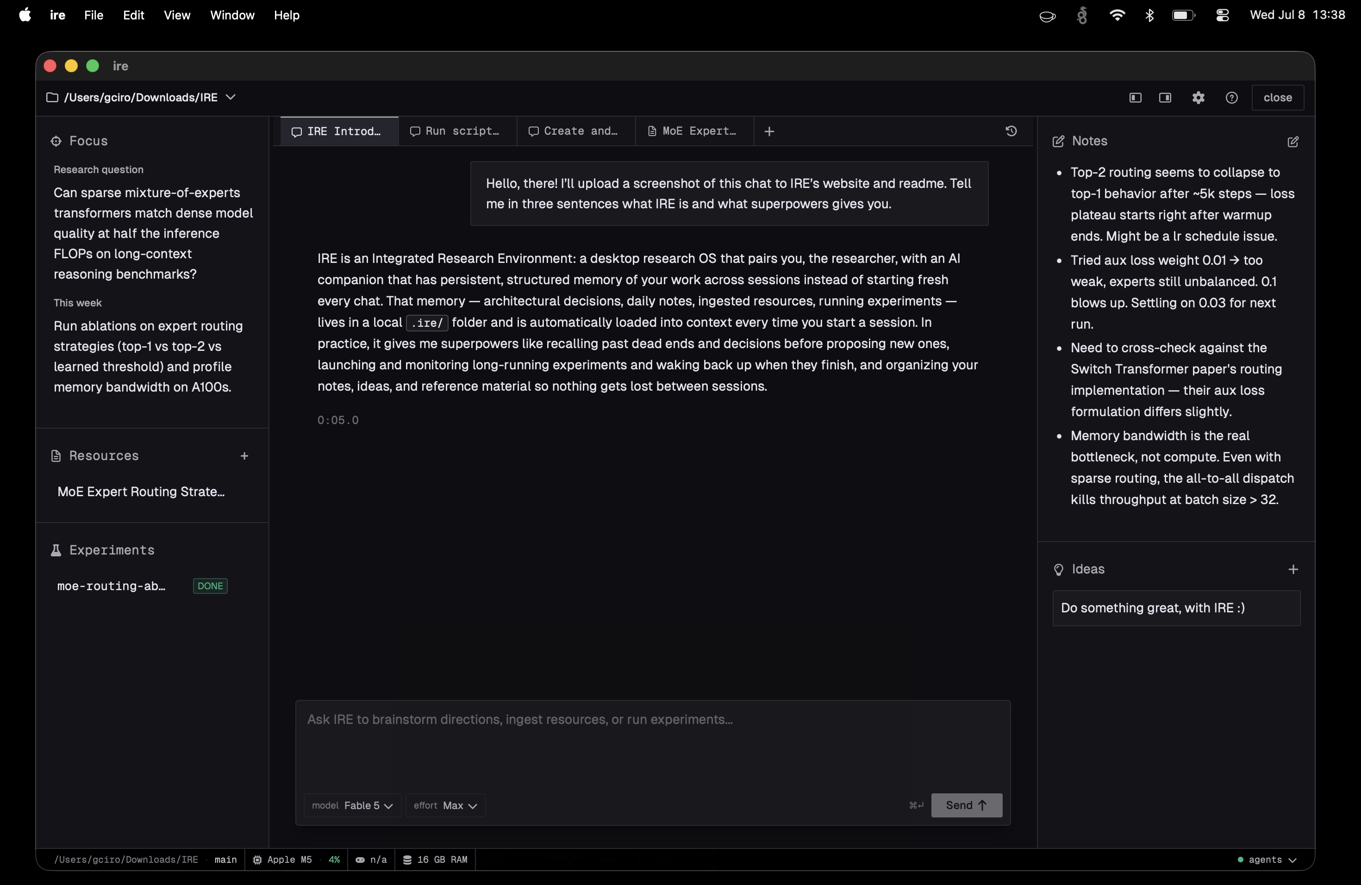Click the close button in the toolbar
Image resolution: width=1361 pixels, height=885 pixels.
[1277, 98]
